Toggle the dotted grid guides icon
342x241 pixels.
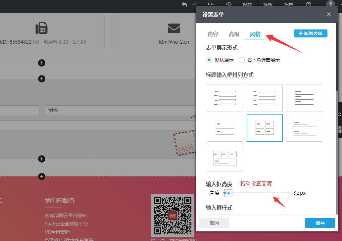pos(211,4)
